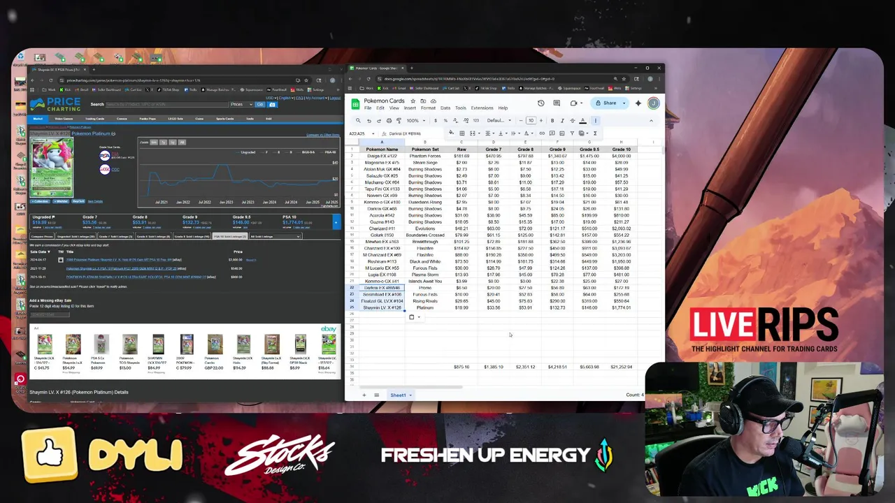This screenshot has height=503, width=895.
Task: Select the paint format roller icon
Action: 399,121
